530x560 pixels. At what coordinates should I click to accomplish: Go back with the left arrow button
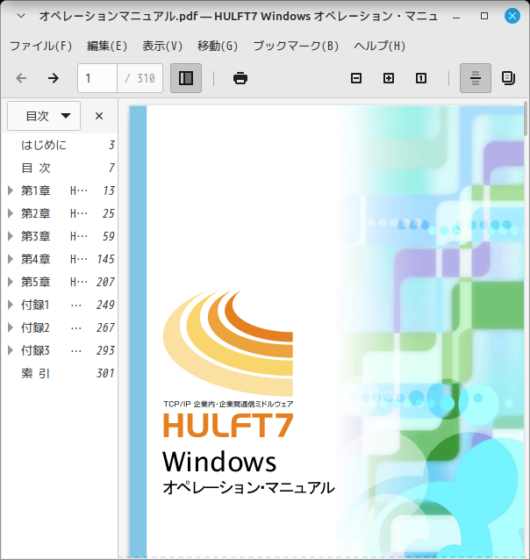click(21, 78)
